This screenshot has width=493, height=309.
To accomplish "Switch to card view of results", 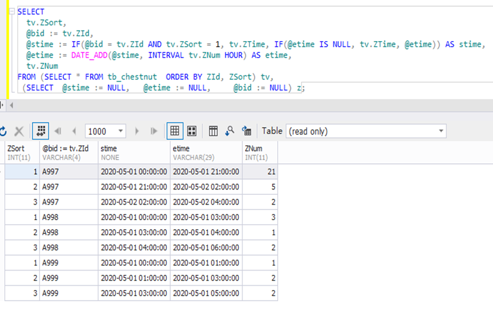I will [x=192, y=131].
